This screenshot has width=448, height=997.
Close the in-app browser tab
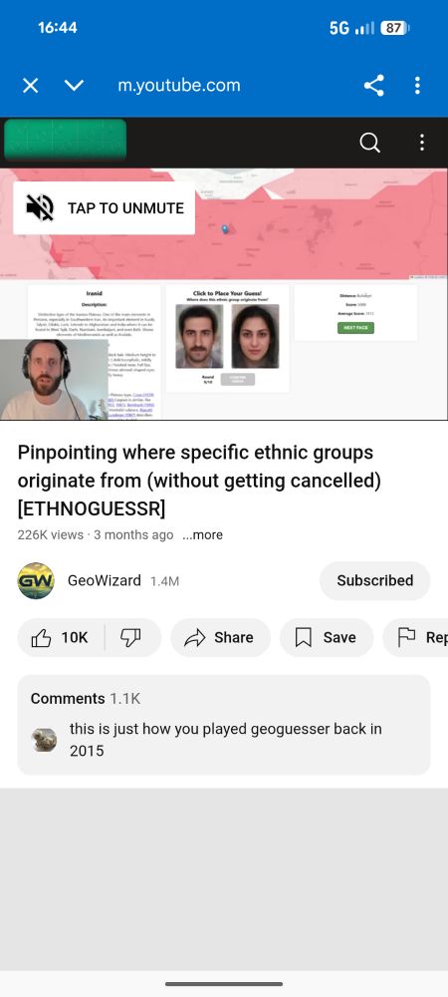point(31,85)
